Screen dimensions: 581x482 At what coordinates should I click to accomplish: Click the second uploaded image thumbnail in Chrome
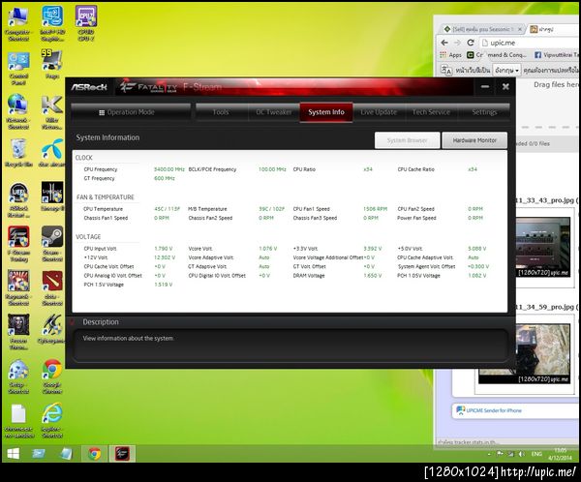pyautogui.click(x=543, y=354)
